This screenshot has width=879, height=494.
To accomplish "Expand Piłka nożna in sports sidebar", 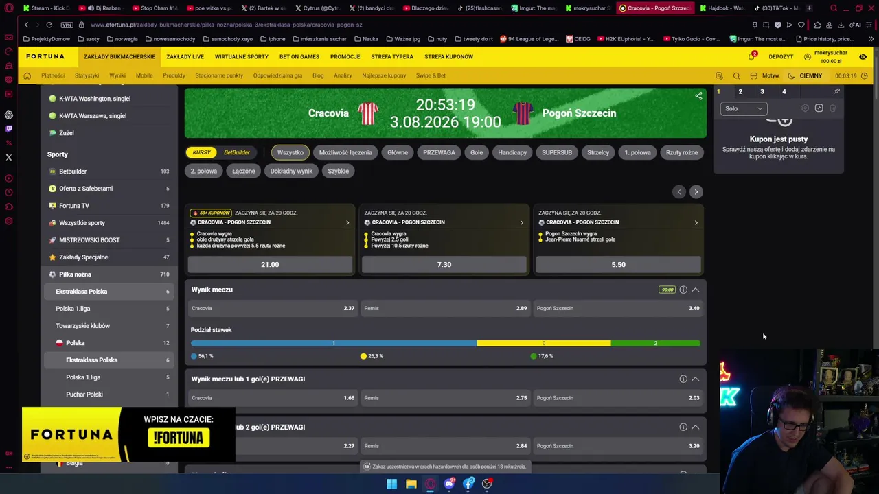I will [x=109, y=274].
